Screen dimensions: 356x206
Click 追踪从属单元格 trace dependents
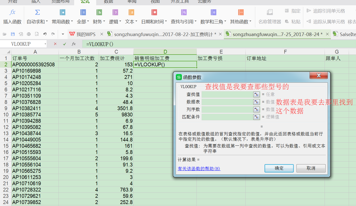(326, 22)
